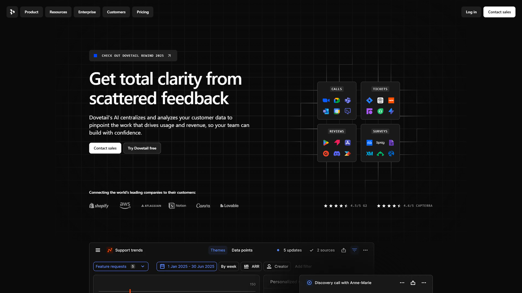Click the Google Play icon under Reviews
Image resolution: width=522 pixels, height=293 pixels.
(326, 143)
